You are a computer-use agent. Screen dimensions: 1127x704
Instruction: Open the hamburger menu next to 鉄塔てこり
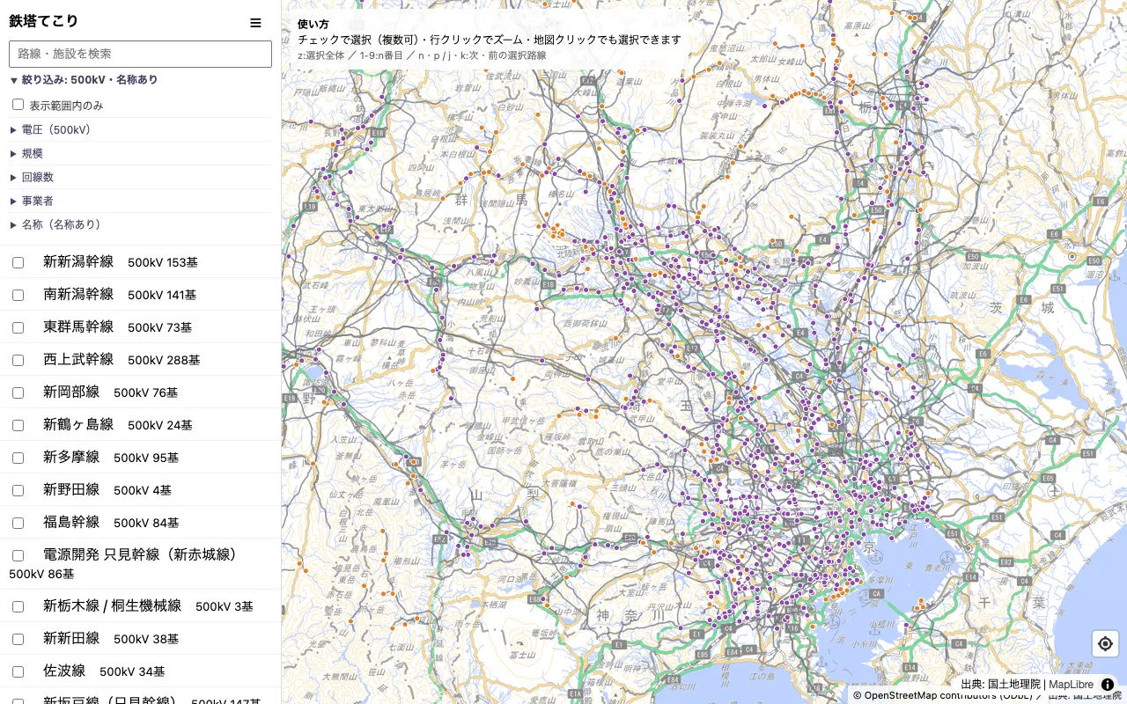pos(255,23)
